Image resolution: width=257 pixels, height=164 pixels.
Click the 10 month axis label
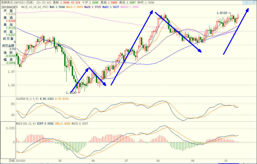click(226, 161)
